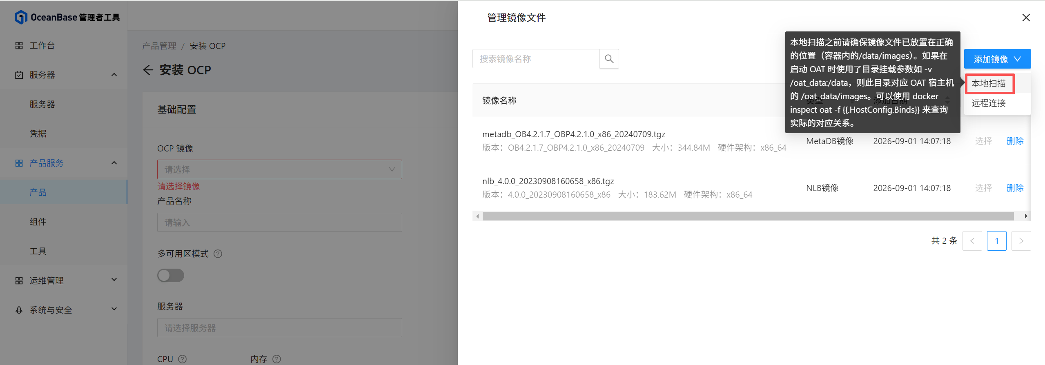The image size is (1045, 365).
Task: Click the 安装 OCP breadcrumb text
Action: pyautogui.click(x=207, y=46)
